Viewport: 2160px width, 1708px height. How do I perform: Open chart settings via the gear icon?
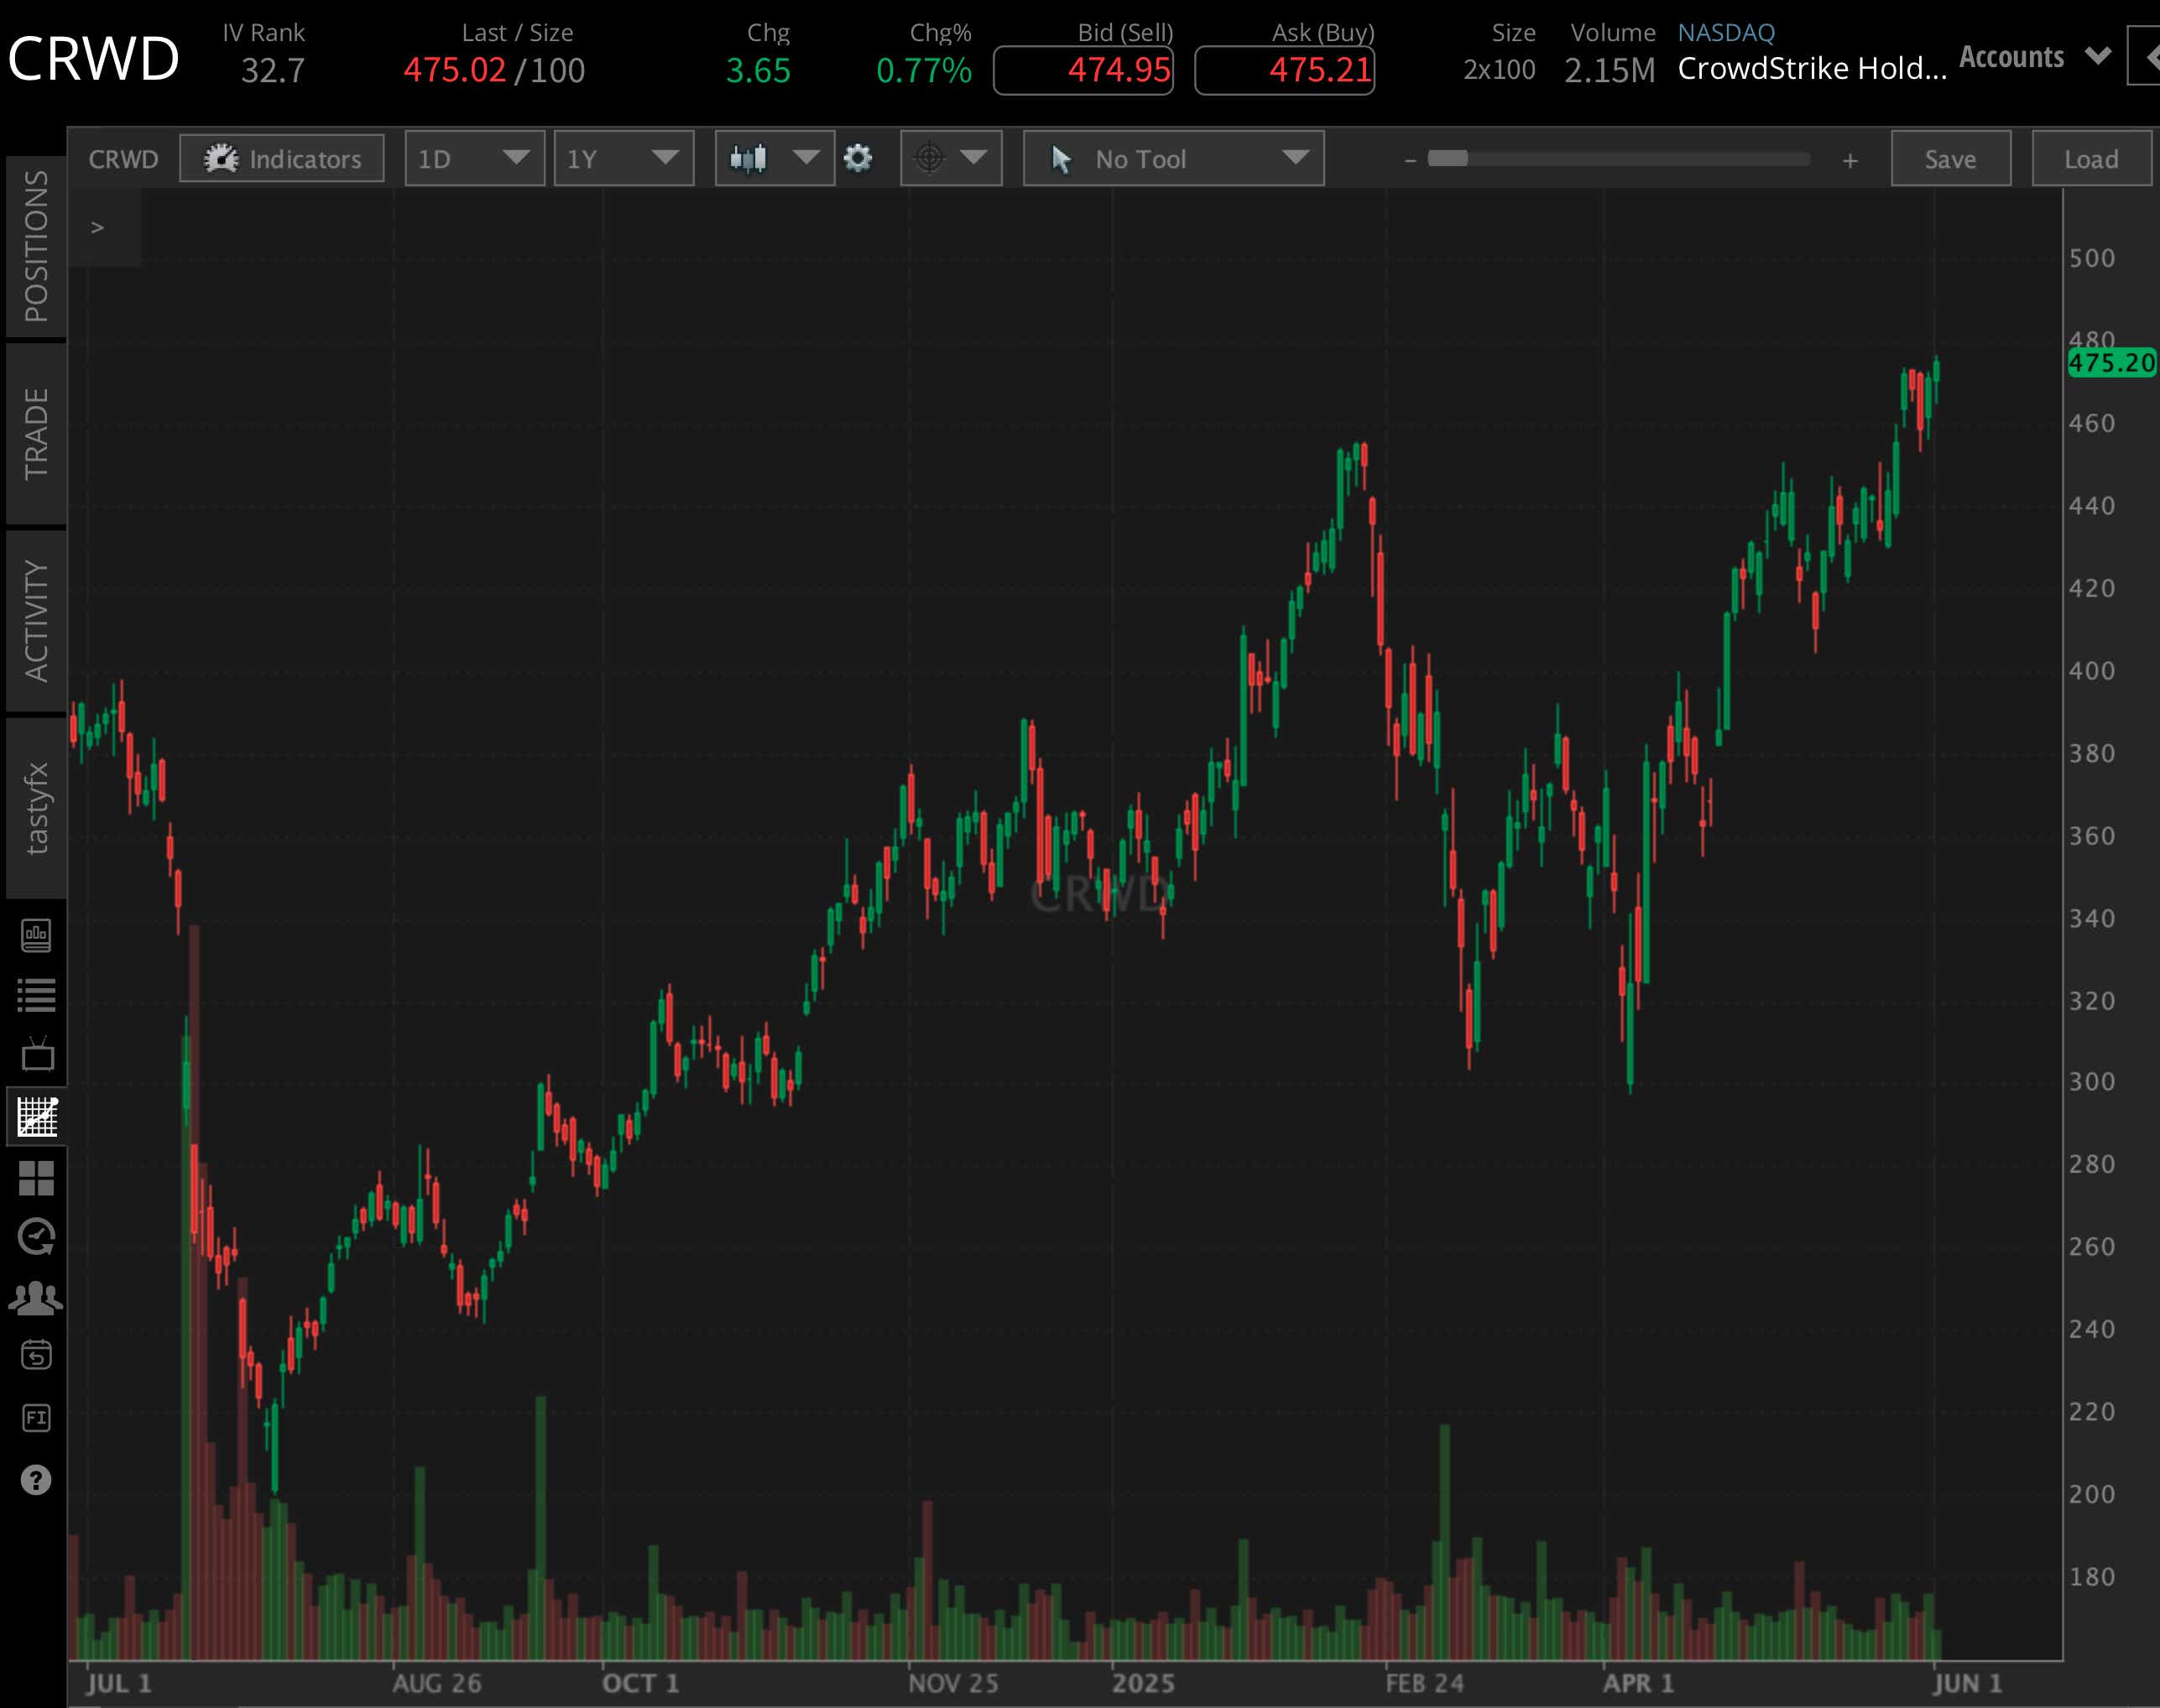[858, 158]
